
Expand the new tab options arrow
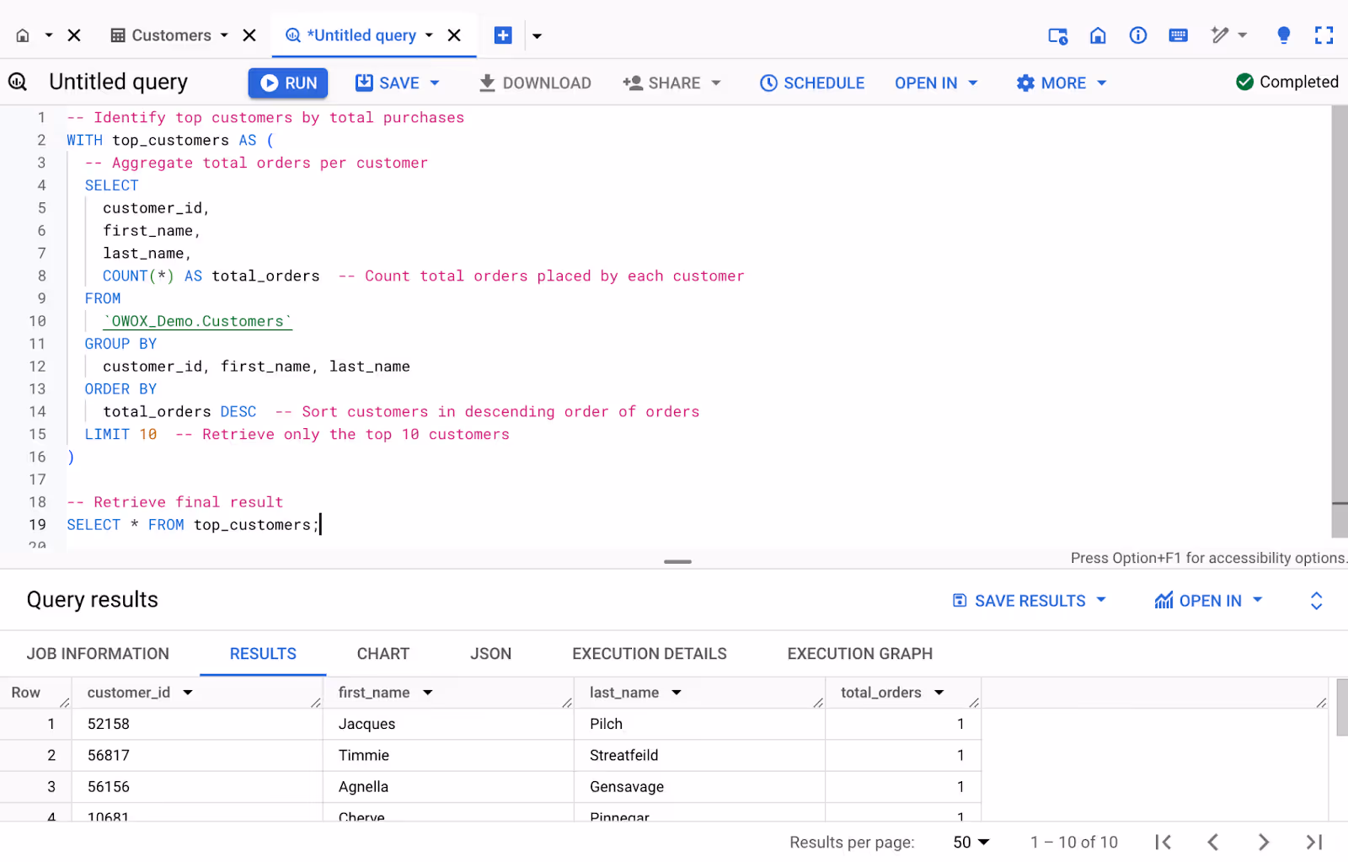(x=537, y=36)
